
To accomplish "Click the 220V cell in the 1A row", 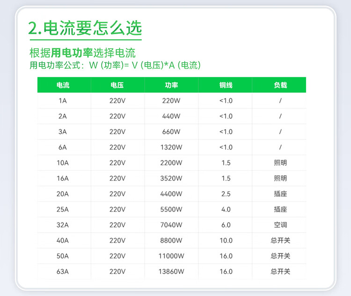I will click(117, 101).
